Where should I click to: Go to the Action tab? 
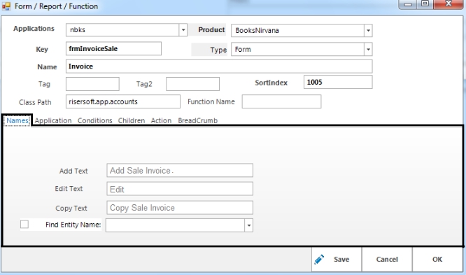pos(161,120)
